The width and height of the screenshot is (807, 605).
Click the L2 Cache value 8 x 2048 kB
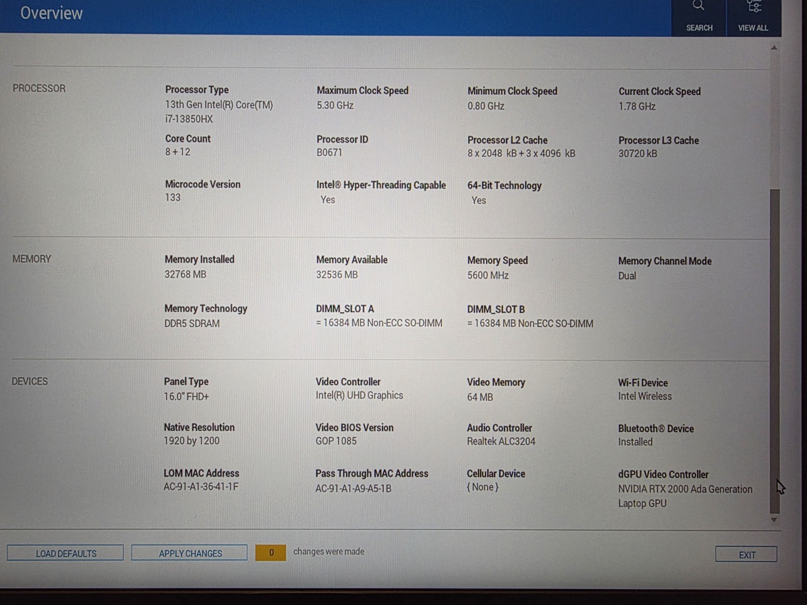(x=521, y=153)
